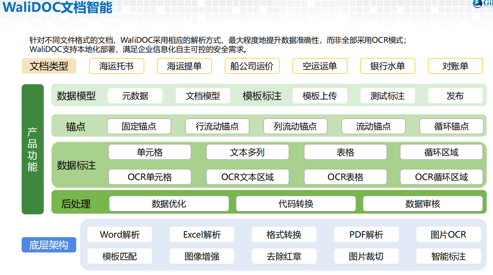Image resolution: width=493 pixels, height=275 pixels.
Task: Click the OCR表格 box
Action: point(345,177)
